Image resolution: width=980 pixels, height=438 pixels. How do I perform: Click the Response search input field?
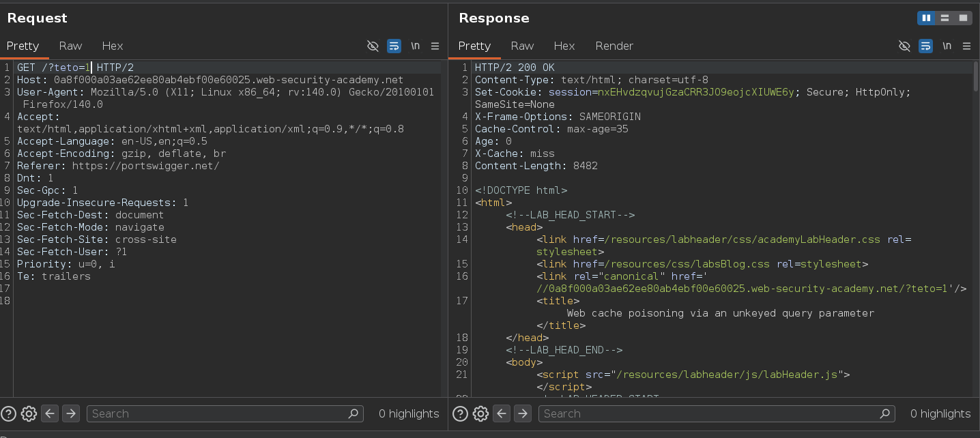click(717, 413)
